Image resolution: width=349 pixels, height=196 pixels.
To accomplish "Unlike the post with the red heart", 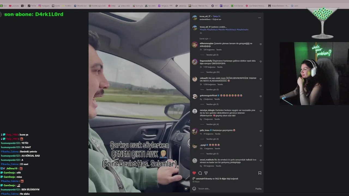I will click(x=194, y=173).
